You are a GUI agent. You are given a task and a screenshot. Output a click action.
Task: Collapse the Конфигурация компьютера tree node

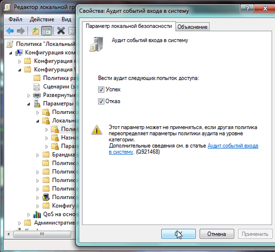pyautogui.click(x=11, y=52)
